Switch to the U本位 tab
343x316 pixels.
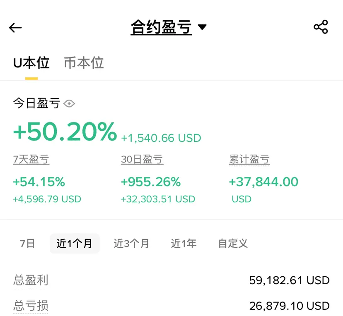coord(31,63)
